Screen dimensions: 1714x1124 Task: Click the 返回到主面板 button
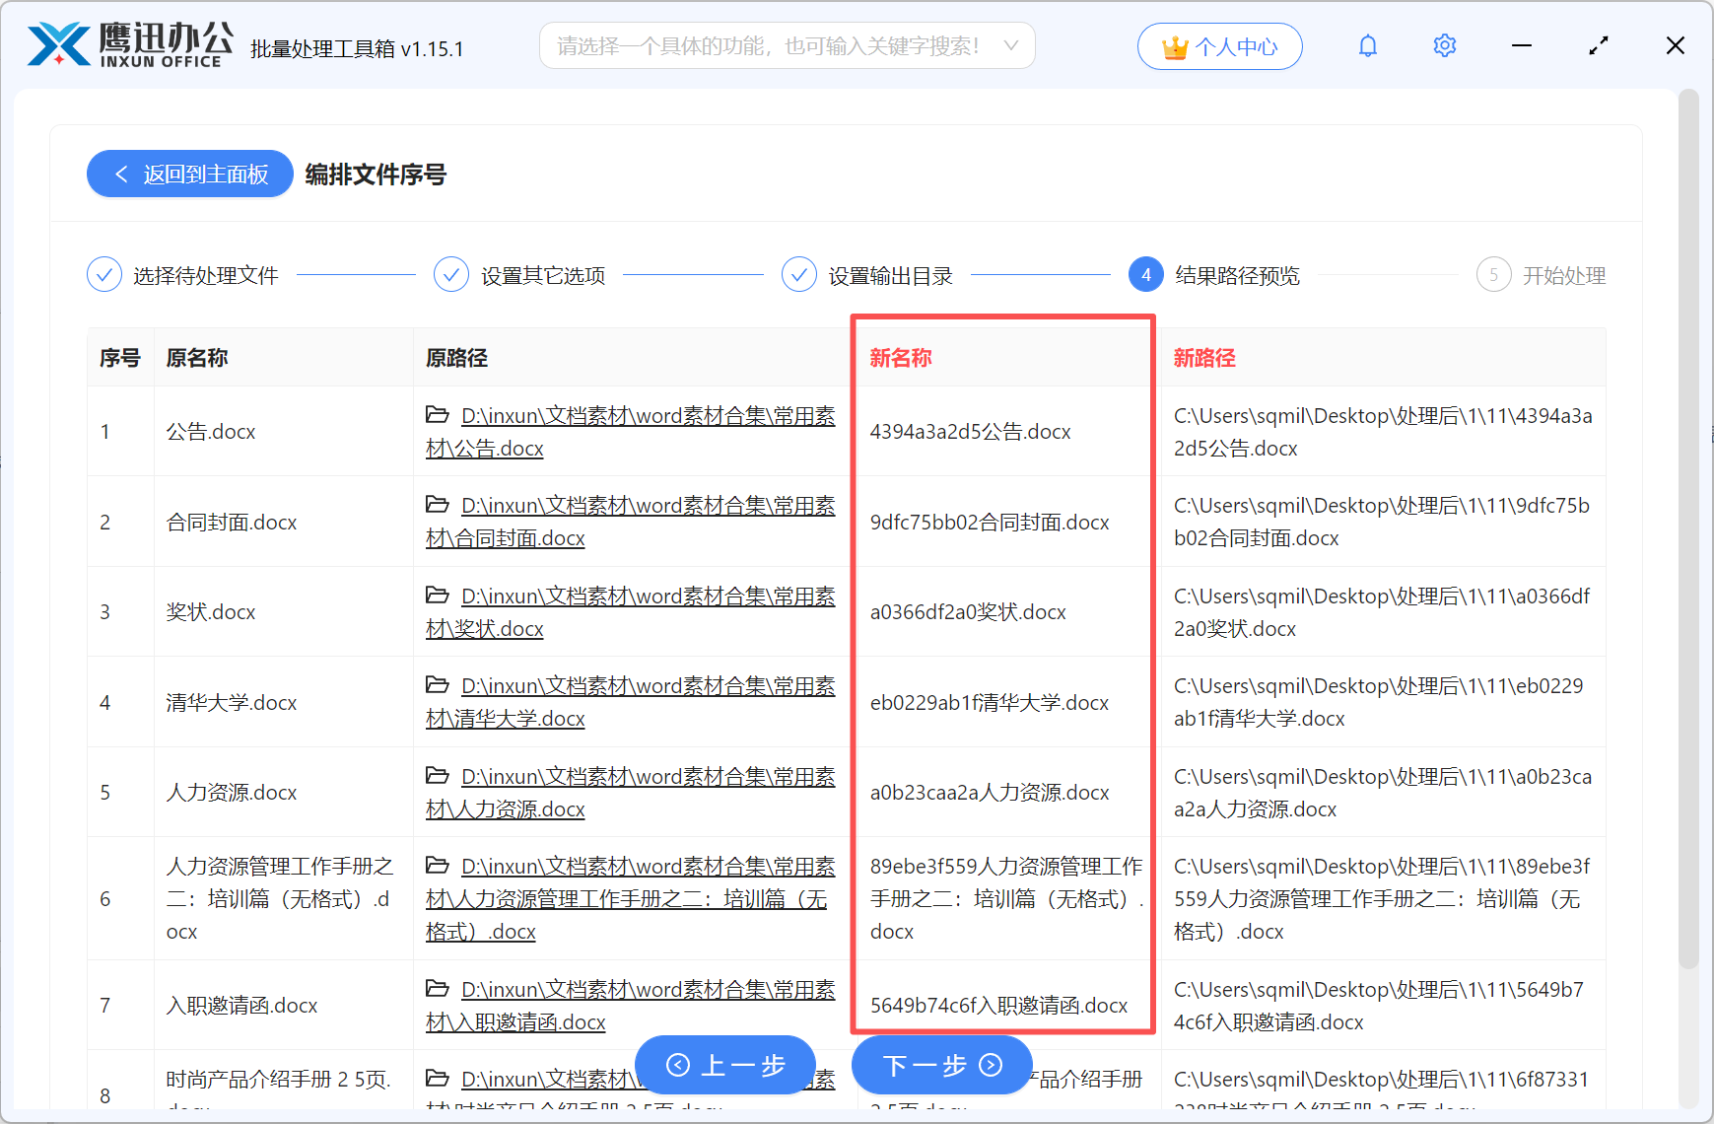coord(189,174)
